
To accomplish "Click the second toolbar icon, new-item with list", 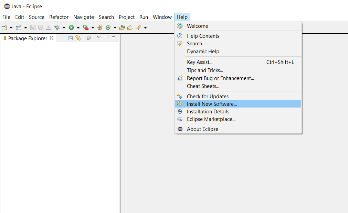I will (19, 27).
